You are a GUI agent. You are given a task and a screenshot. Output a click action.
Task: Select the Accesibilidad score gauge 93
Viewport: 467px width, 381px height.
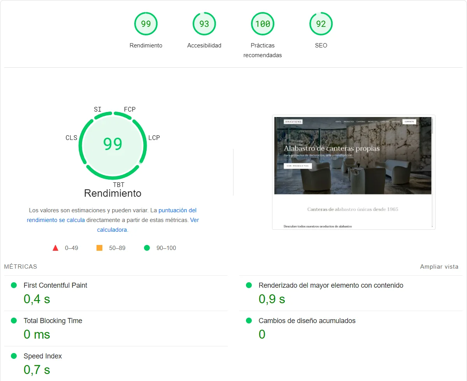click(204, 24)
